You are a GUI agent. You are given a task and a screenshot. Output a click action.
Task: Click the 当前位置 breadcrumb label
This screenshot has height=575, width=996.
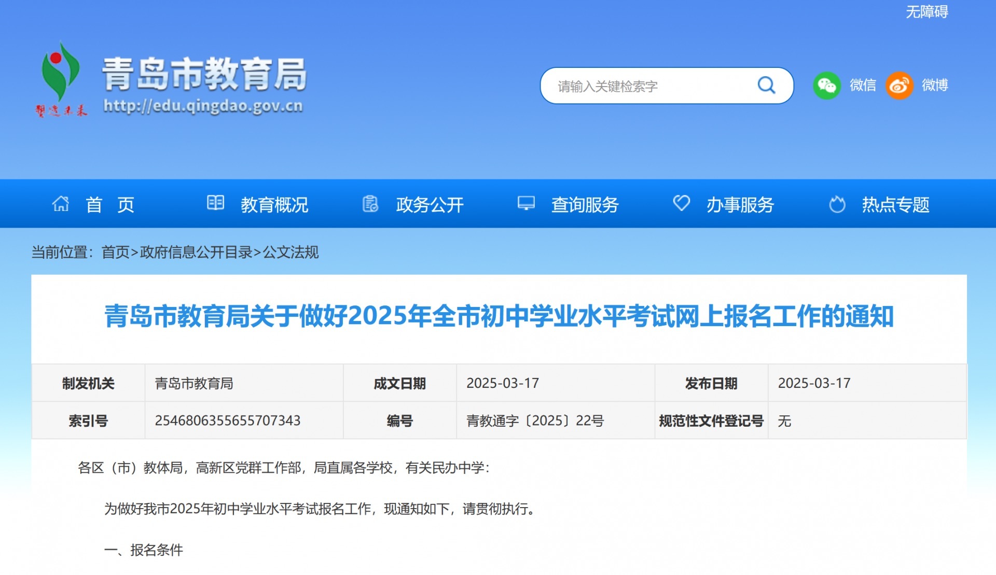click(x=62, y=253)
